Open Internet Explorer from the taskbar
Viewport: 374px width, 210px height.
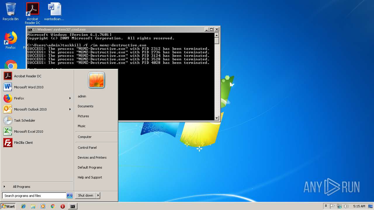click(23, 206)
